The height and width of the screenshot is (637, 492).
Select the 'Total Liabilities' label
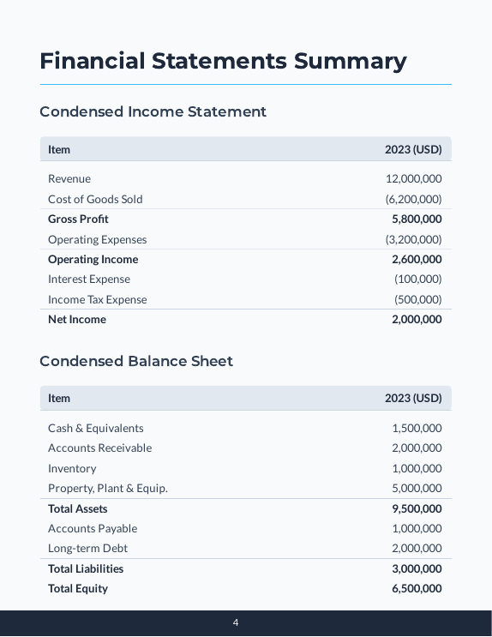point(86,568)
